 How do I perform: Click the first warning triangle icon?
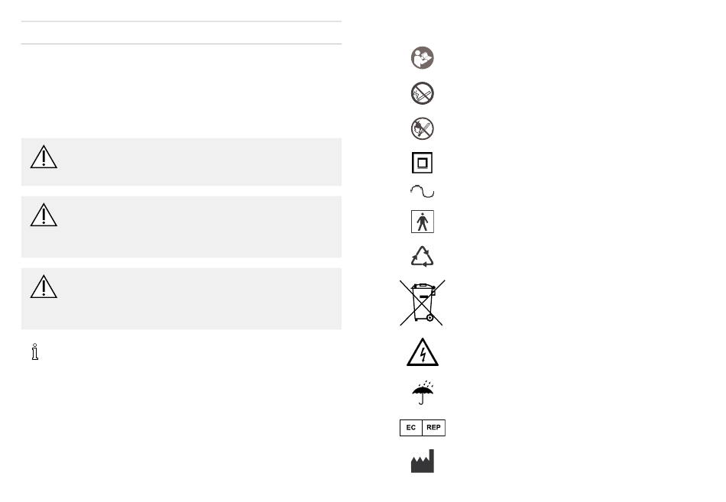coord(44,157)
